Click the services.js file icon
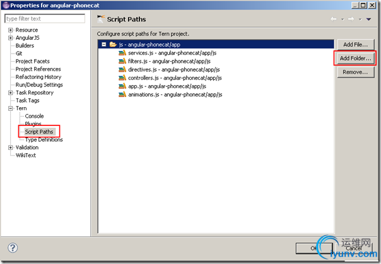The width and height of the screenshot is (381, 264). 122,53
